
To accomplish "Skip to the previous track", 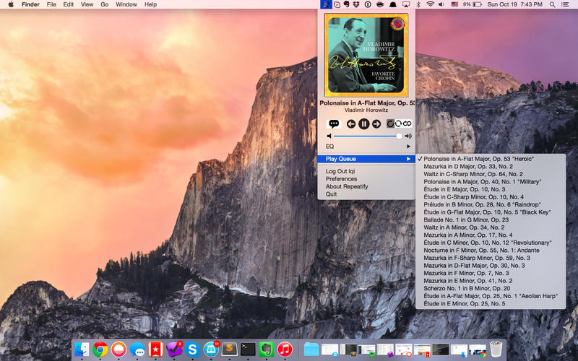I will pos(351,124).
